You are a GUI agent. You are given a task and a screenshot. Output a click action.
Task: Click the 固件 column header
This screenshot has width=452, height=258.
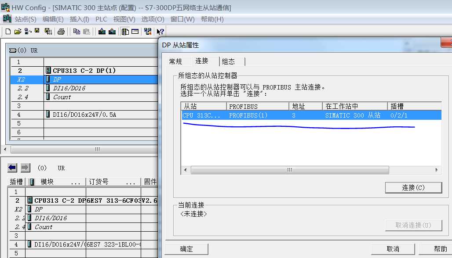149,182
